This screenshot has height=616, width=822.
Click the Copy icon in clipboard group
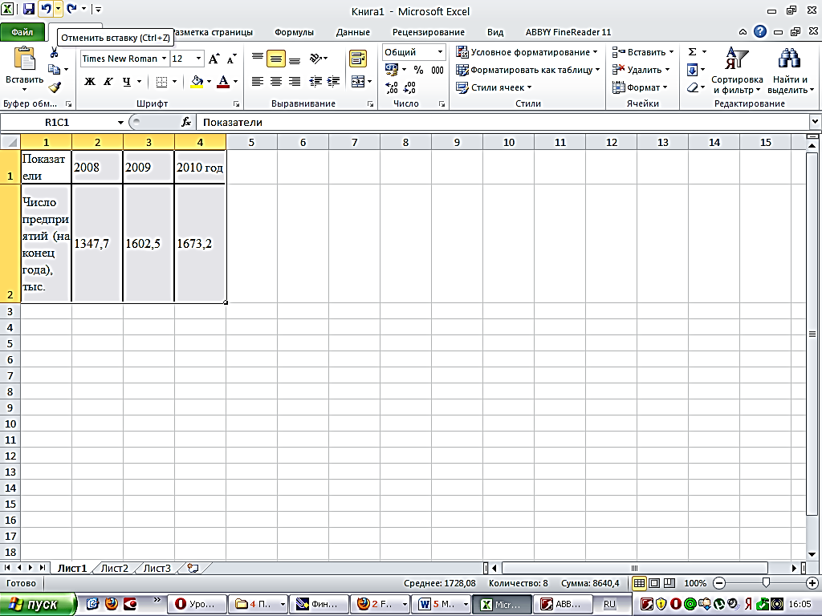click(x=54, y=69)
